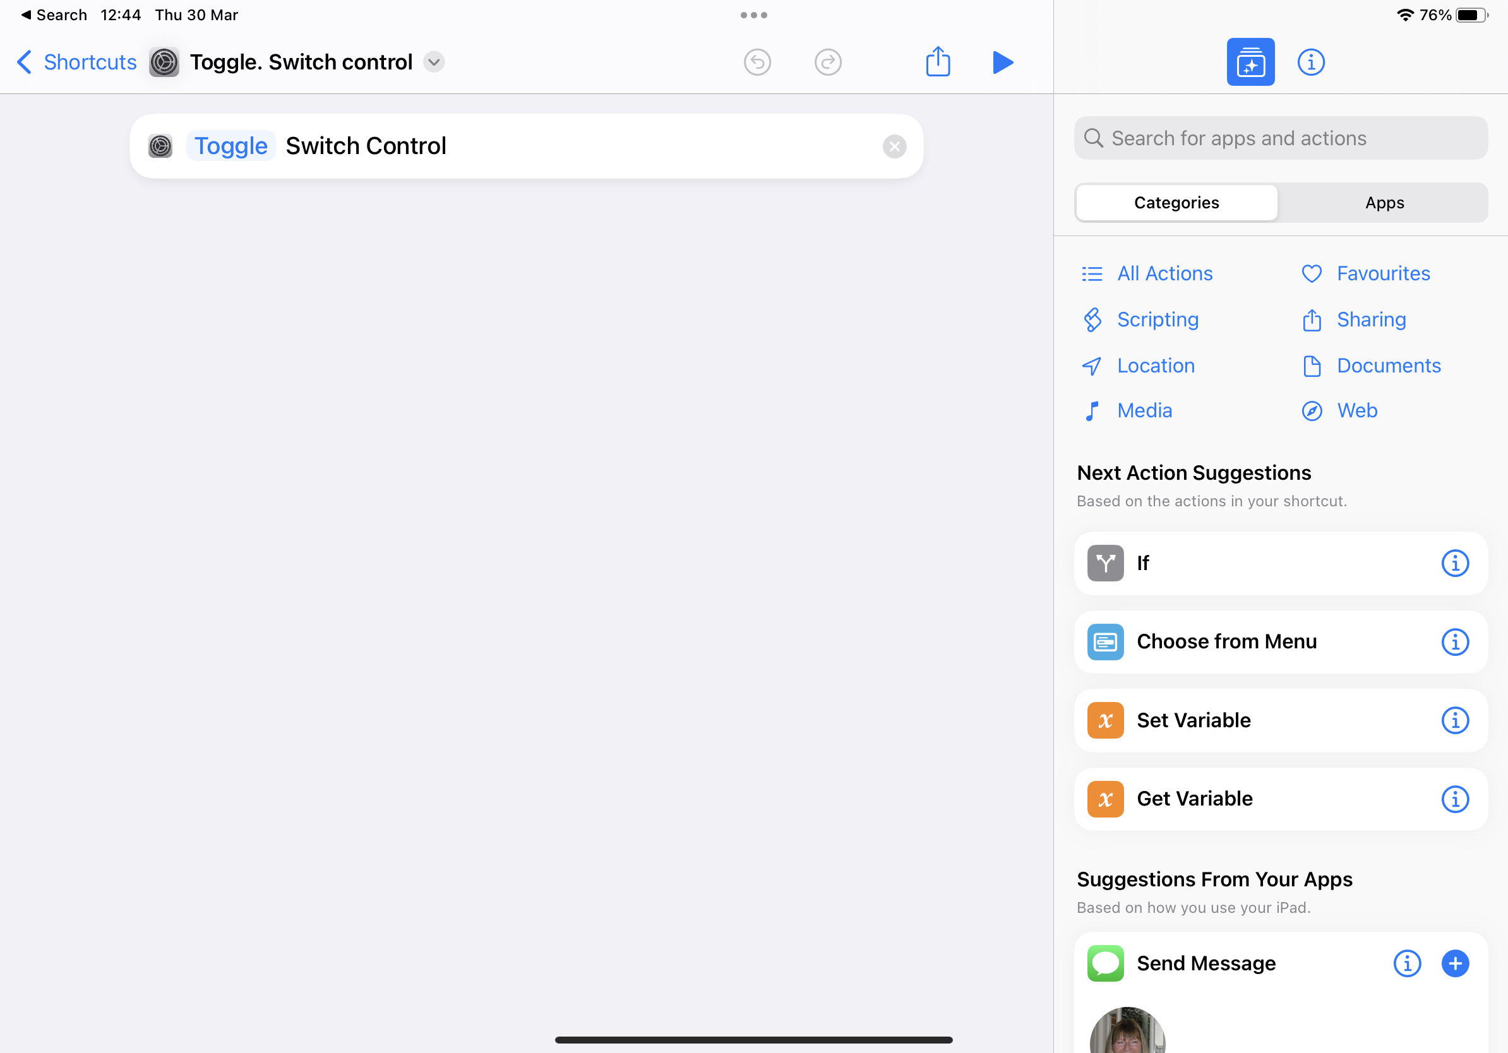Expand the shortcut title chevron menu
The image size is (1508, 1053).
click(x=433, y=62)
